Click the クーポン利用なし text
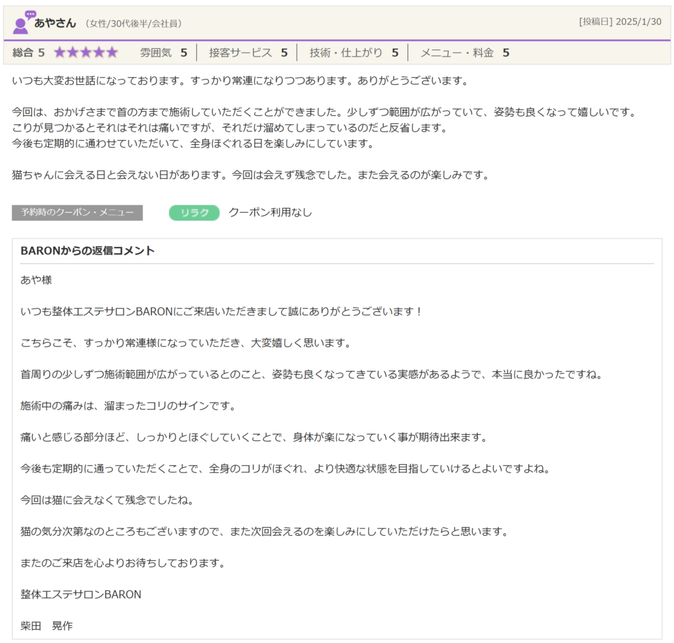 270,213
